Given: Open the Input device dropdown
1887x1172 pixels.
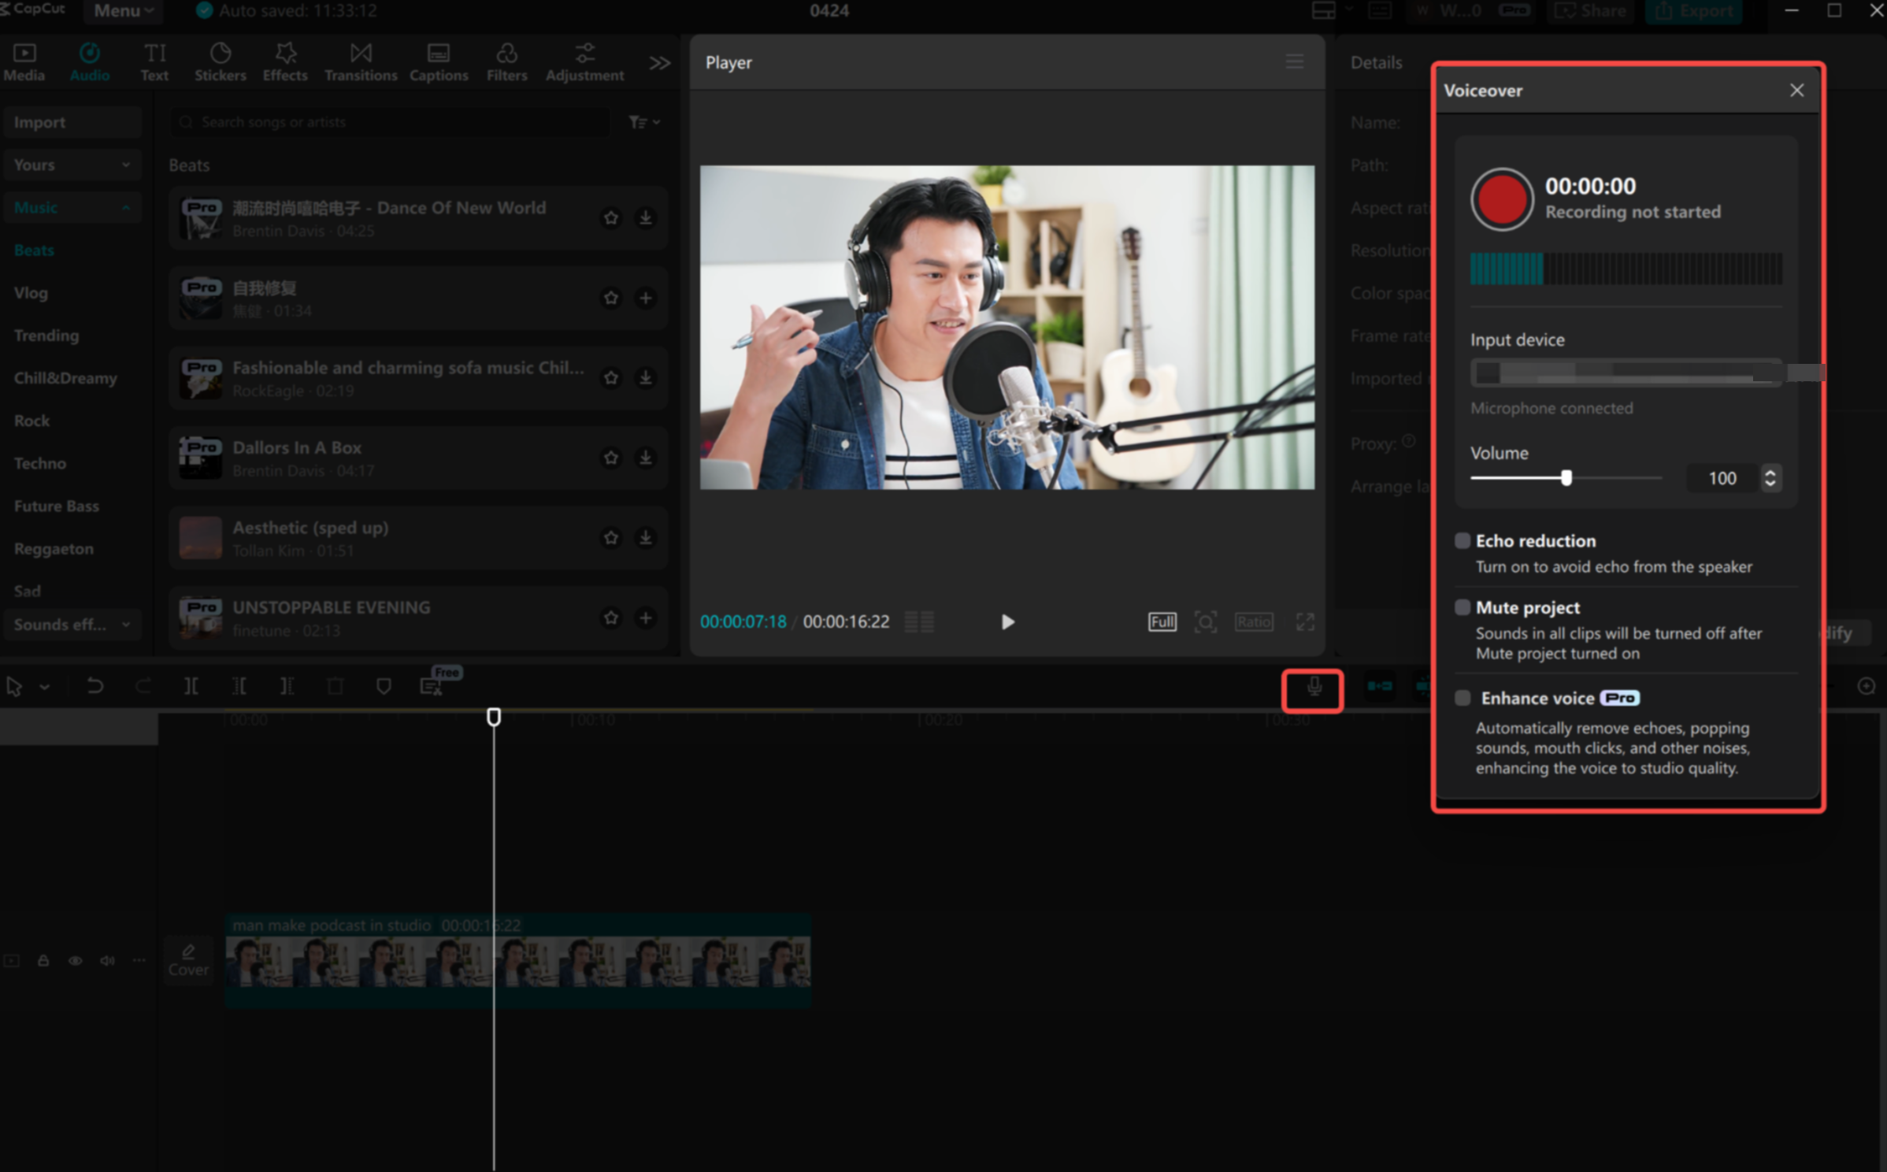Looking at the screenshot, I should pyautogui.click(x=1626, y=373).
